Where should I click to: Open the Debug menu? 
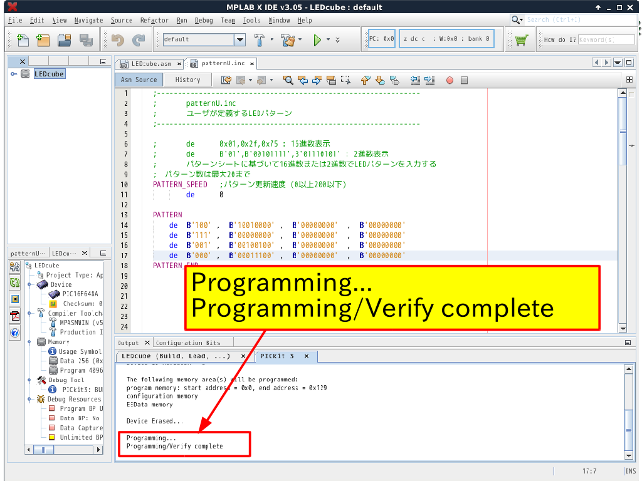[204, 20]
